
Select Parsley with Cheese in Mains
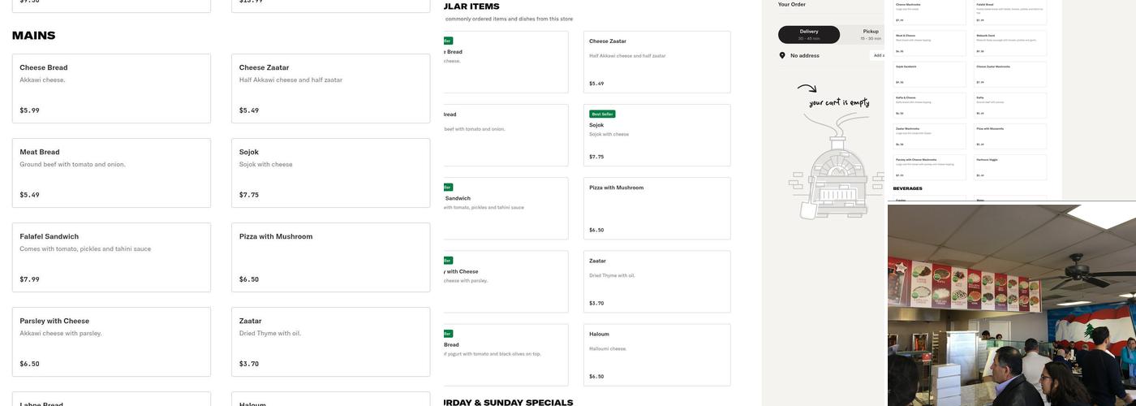click(x=111, y=342)
